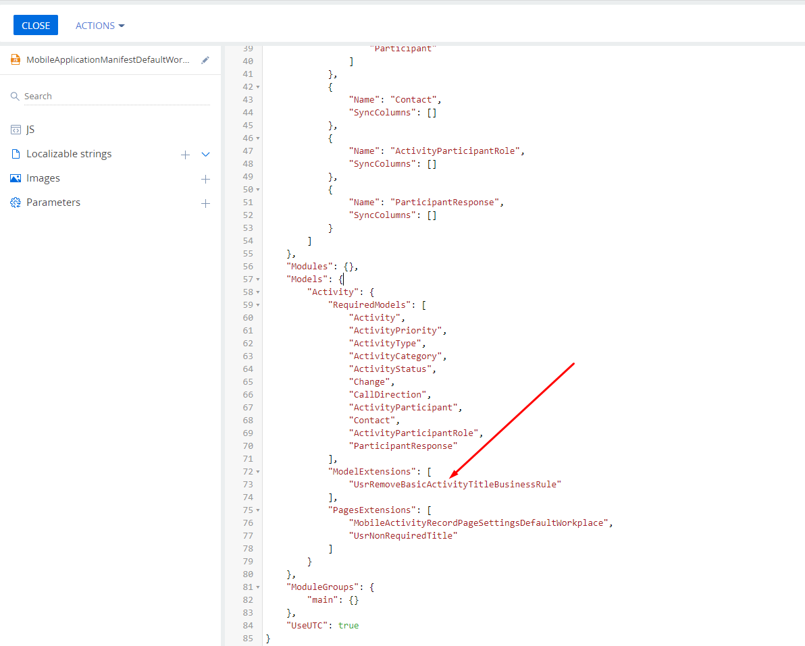Click "Contact" name on line 43
Image resolution: width=805 pixels, height=646 pixels.
tap(413, 99)
